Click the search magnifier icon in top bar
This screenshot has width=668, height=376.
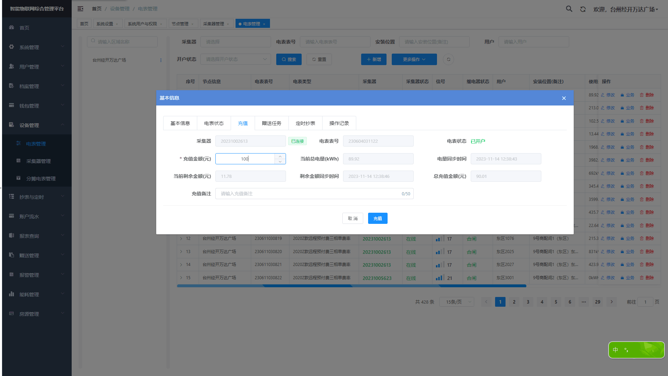pyautogui.click(x=569, y=9)
